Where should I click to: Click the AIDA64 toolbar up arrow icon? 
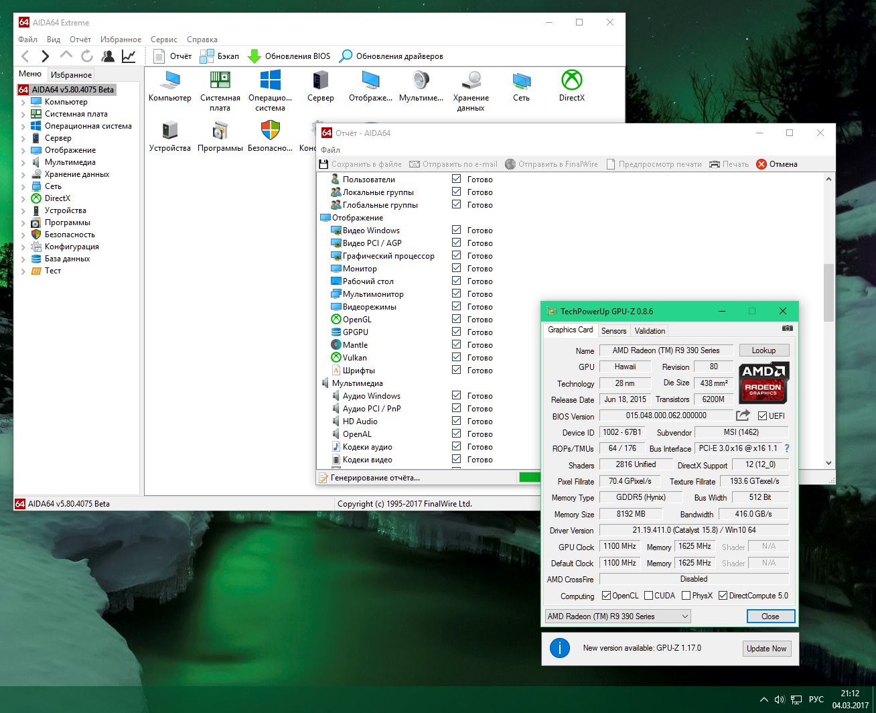(x=66, y=56)
